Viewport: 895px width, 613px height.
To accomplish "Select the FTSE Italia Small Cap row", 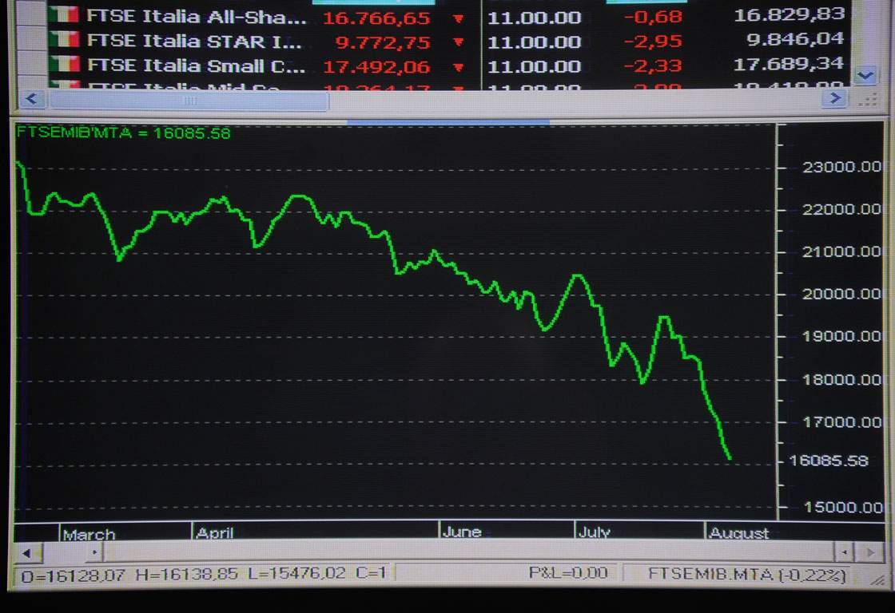I will [448, 65].
